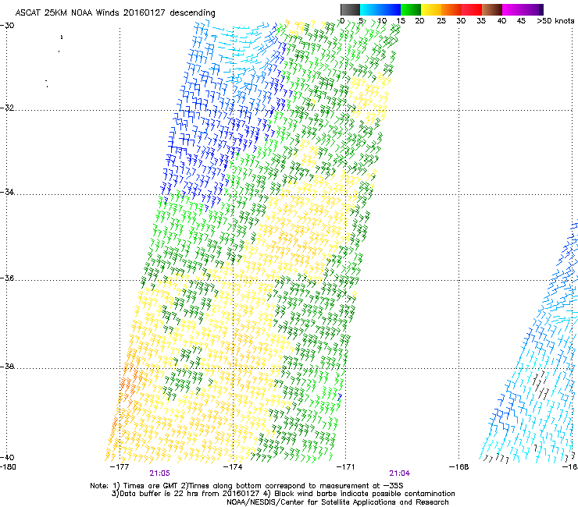Click the legend value '25'

441,21
